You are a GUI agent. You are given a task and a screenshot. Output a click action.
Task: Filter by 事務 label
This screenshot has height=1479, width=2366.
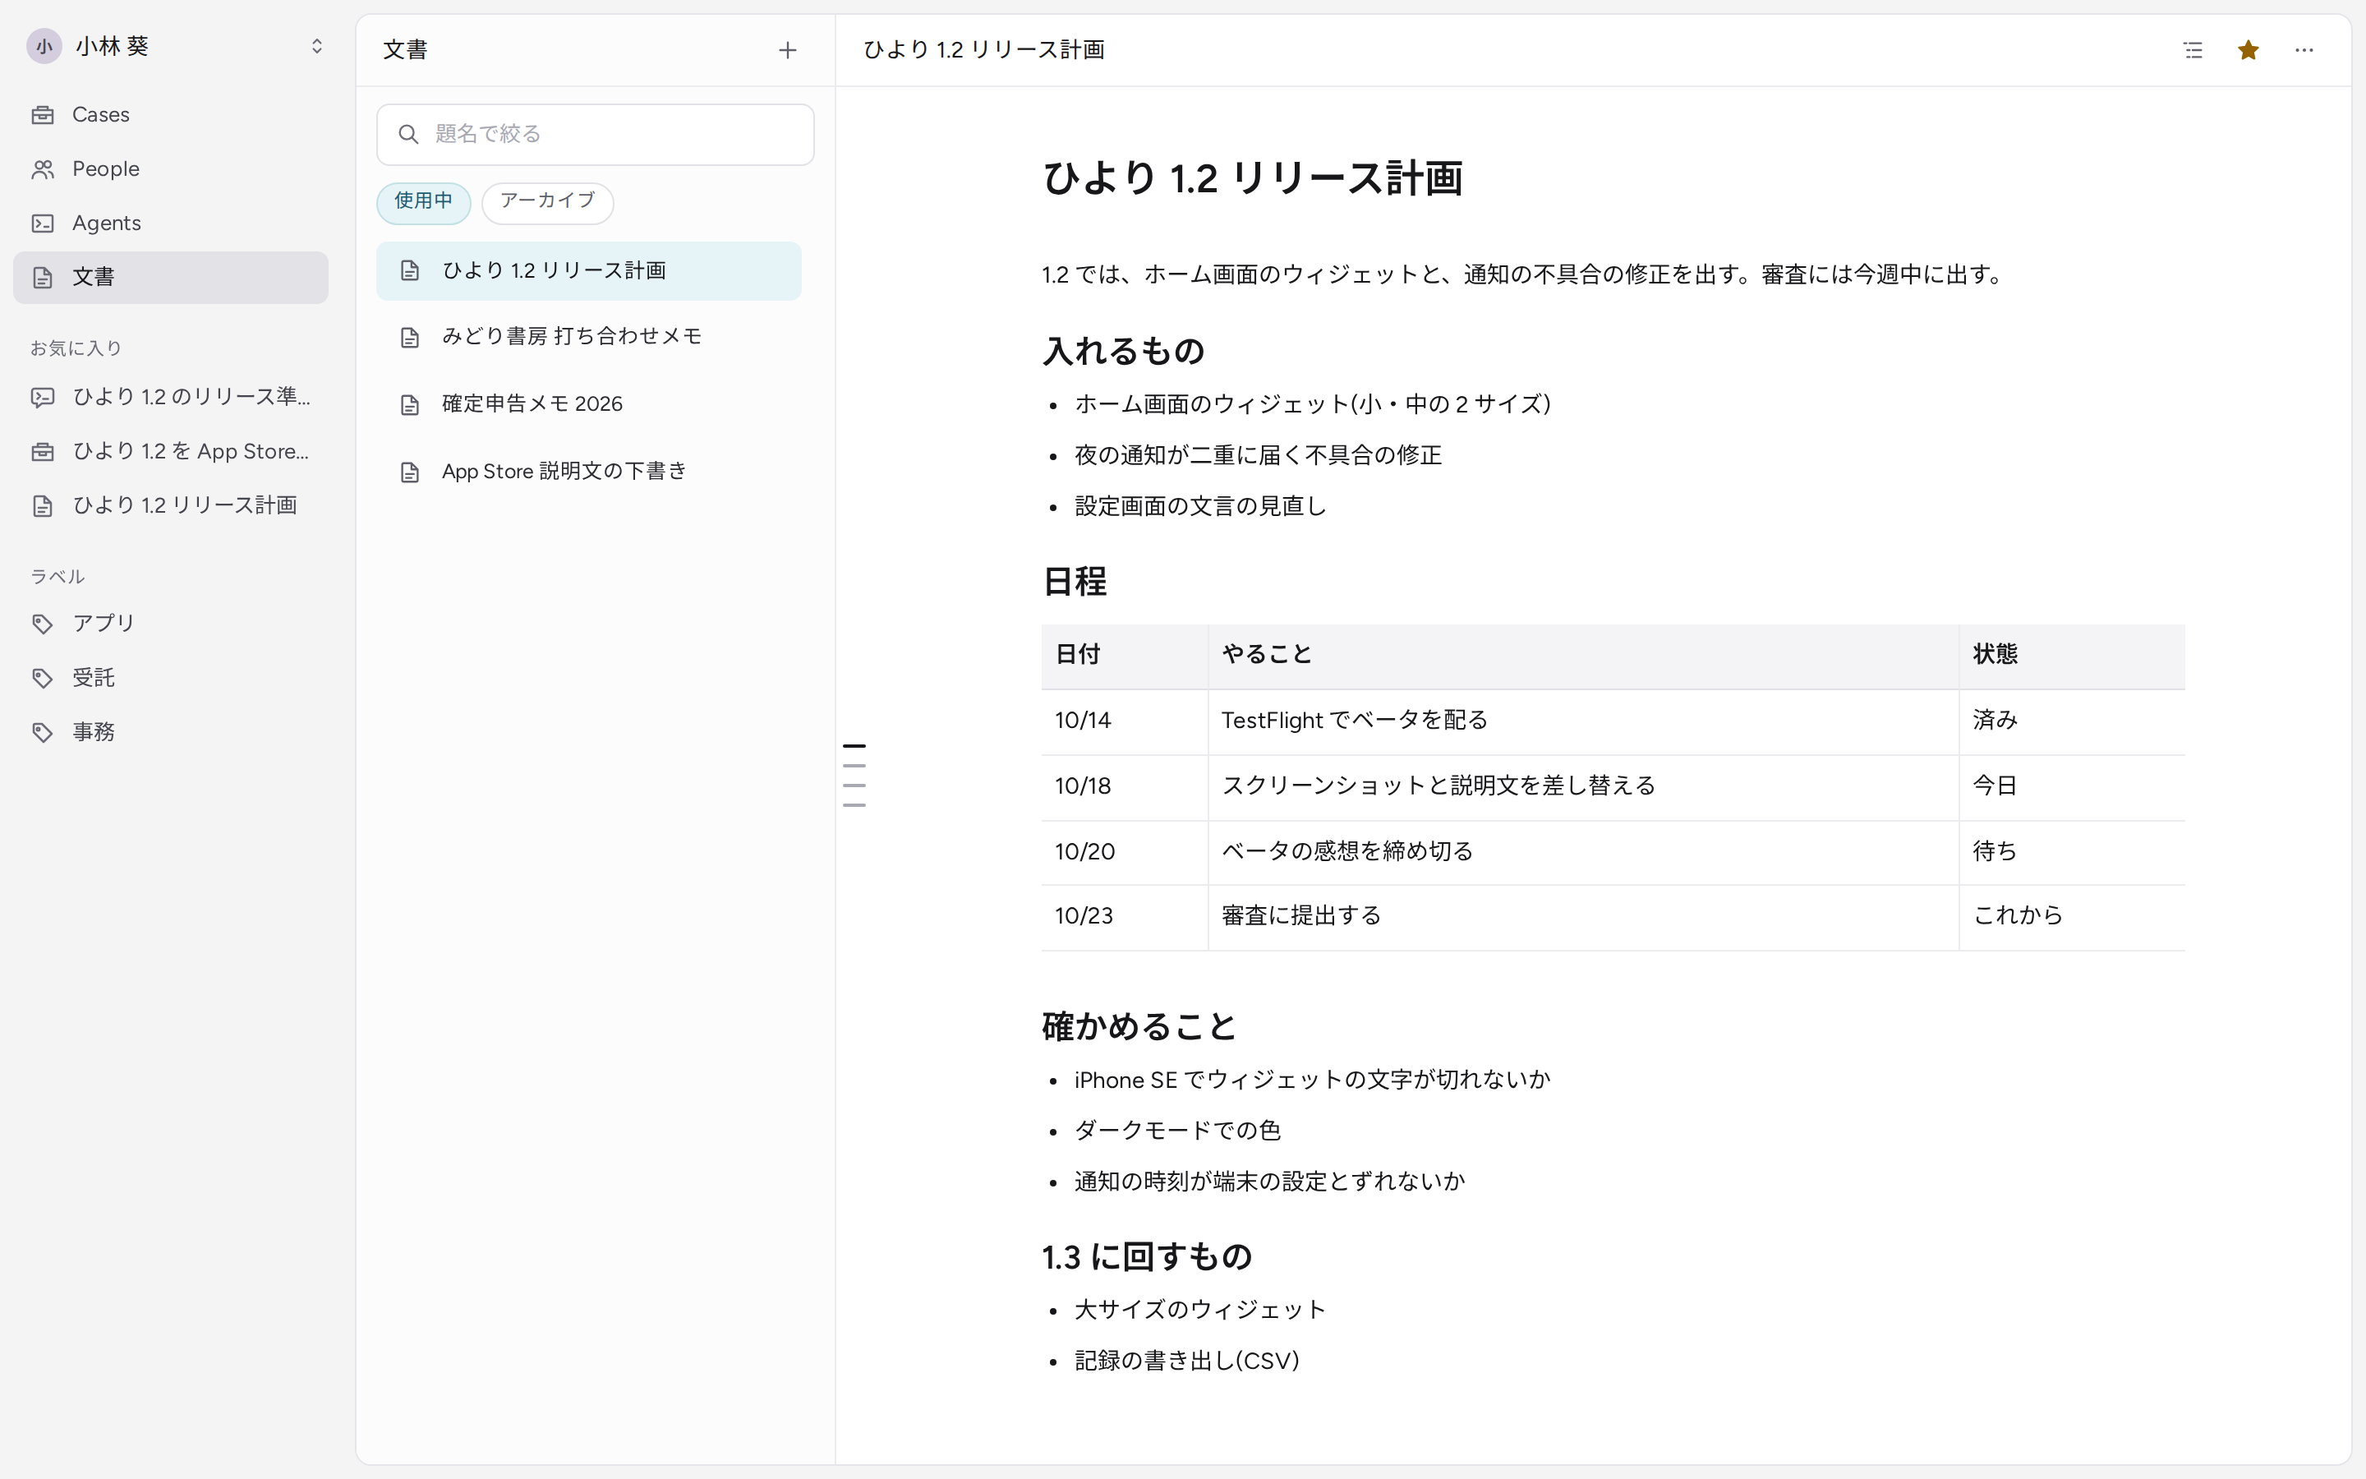(x=170, y=731)
